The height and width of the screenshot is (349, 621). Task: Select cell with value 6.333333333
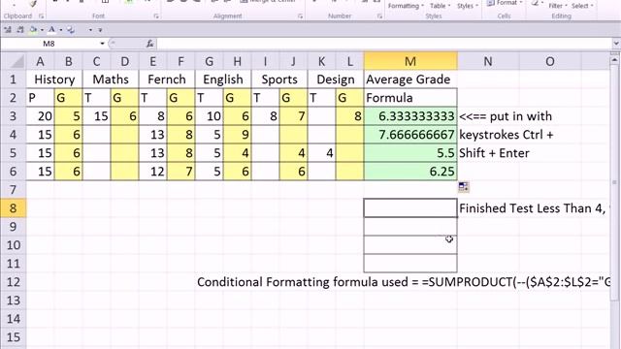410,116
